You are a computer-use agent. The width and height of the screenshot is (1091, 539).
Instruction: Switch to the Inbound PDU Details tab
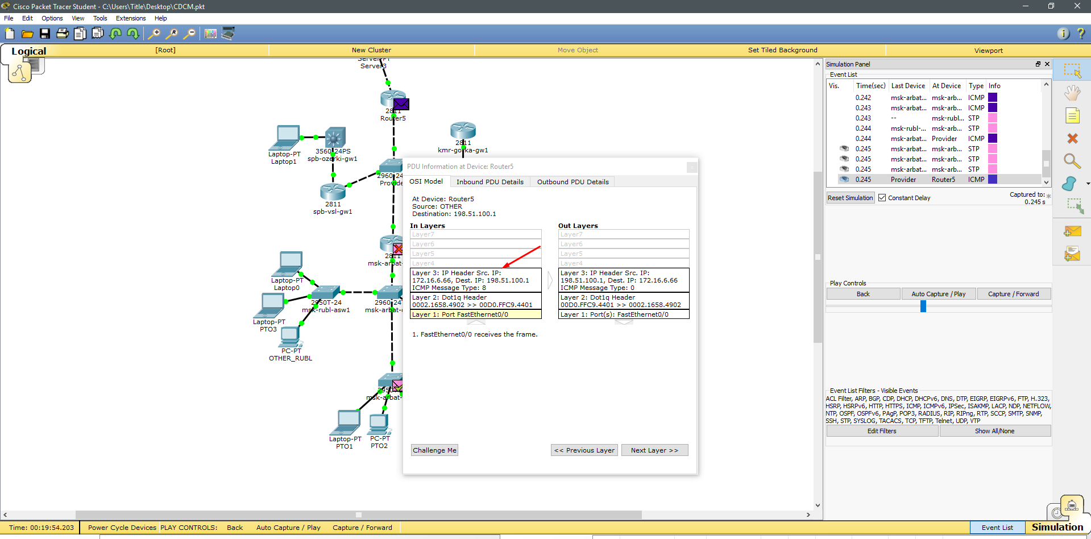point(490,182)
